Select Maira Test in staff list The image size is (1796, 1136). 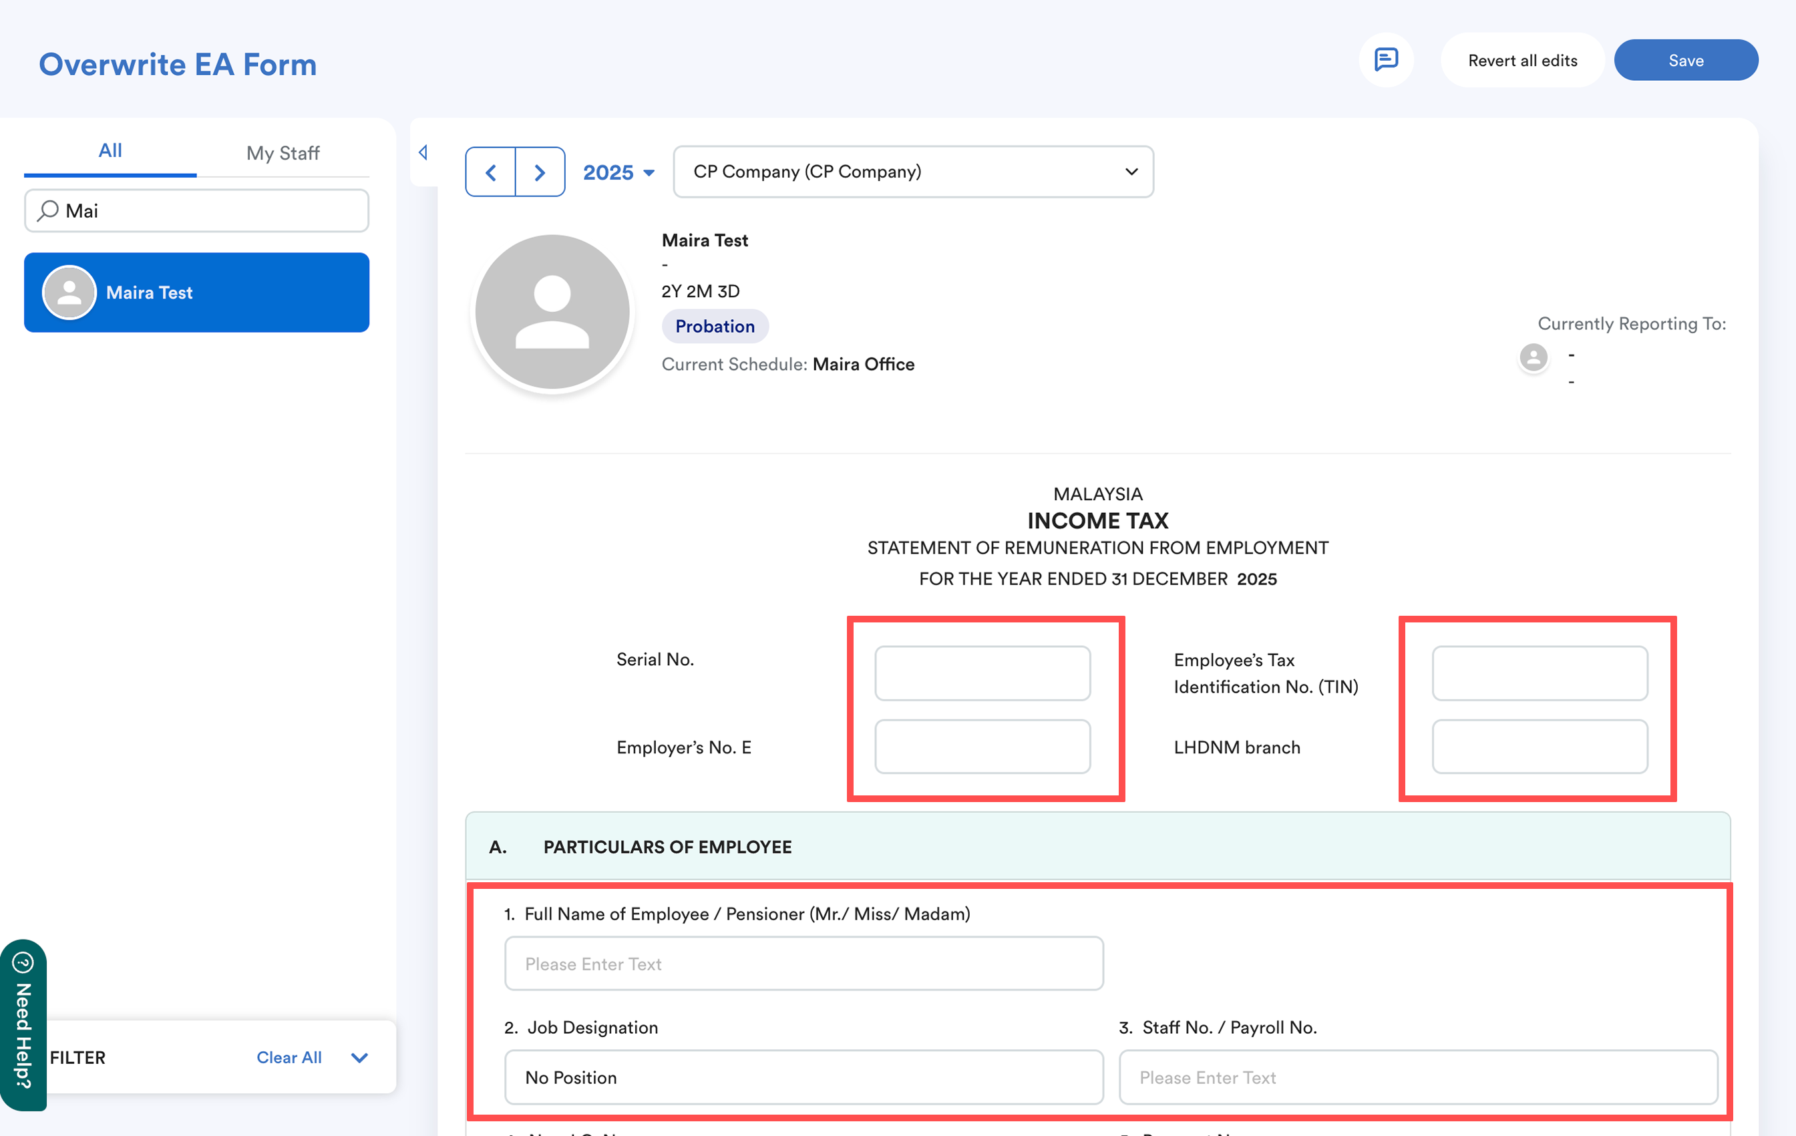point(196,293)
